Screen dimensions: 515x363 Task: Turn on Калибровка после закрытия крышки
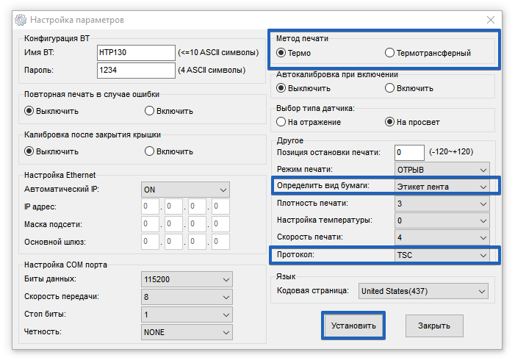click(149, 151)
